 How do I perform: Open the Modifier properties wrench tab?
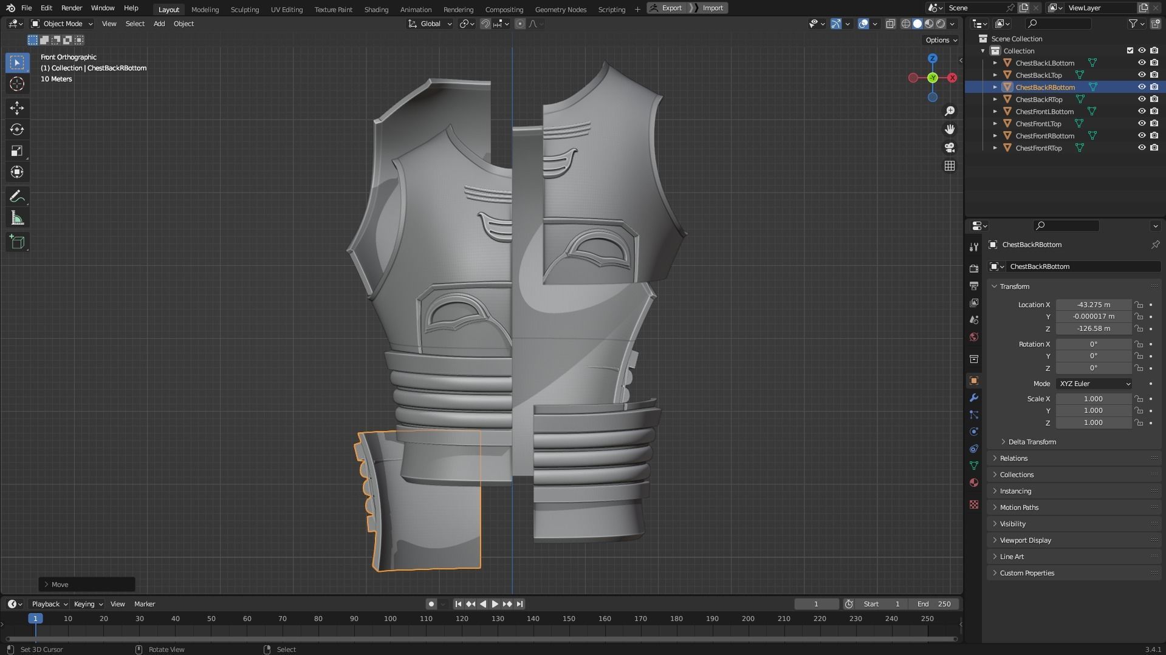click(x=974, y=398)
